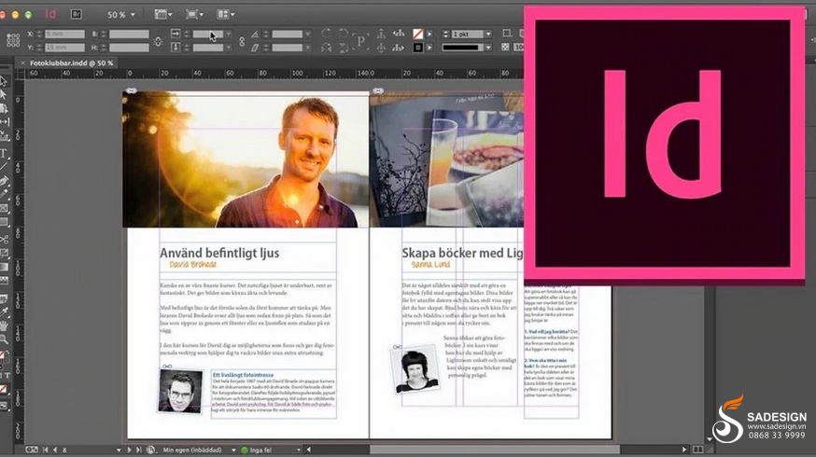Select the Direct Selection tool
The height and width of the screenshot is (457, 816).
(x=4, y=94)
